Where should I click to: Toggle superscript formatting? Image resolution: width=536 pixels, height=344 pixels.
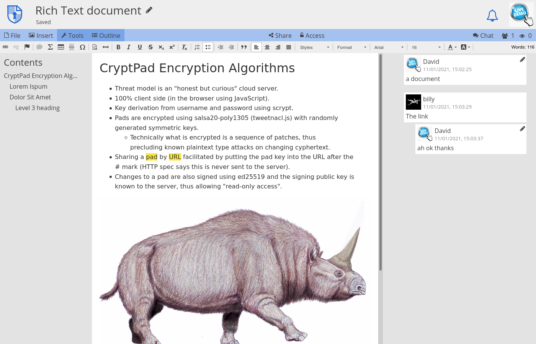pos(172,47)
